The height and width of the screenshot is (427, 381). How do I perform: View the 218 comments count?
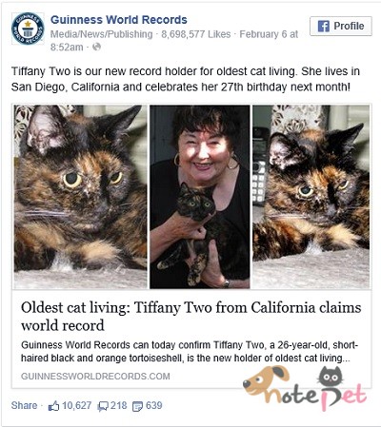pos(119,405)
